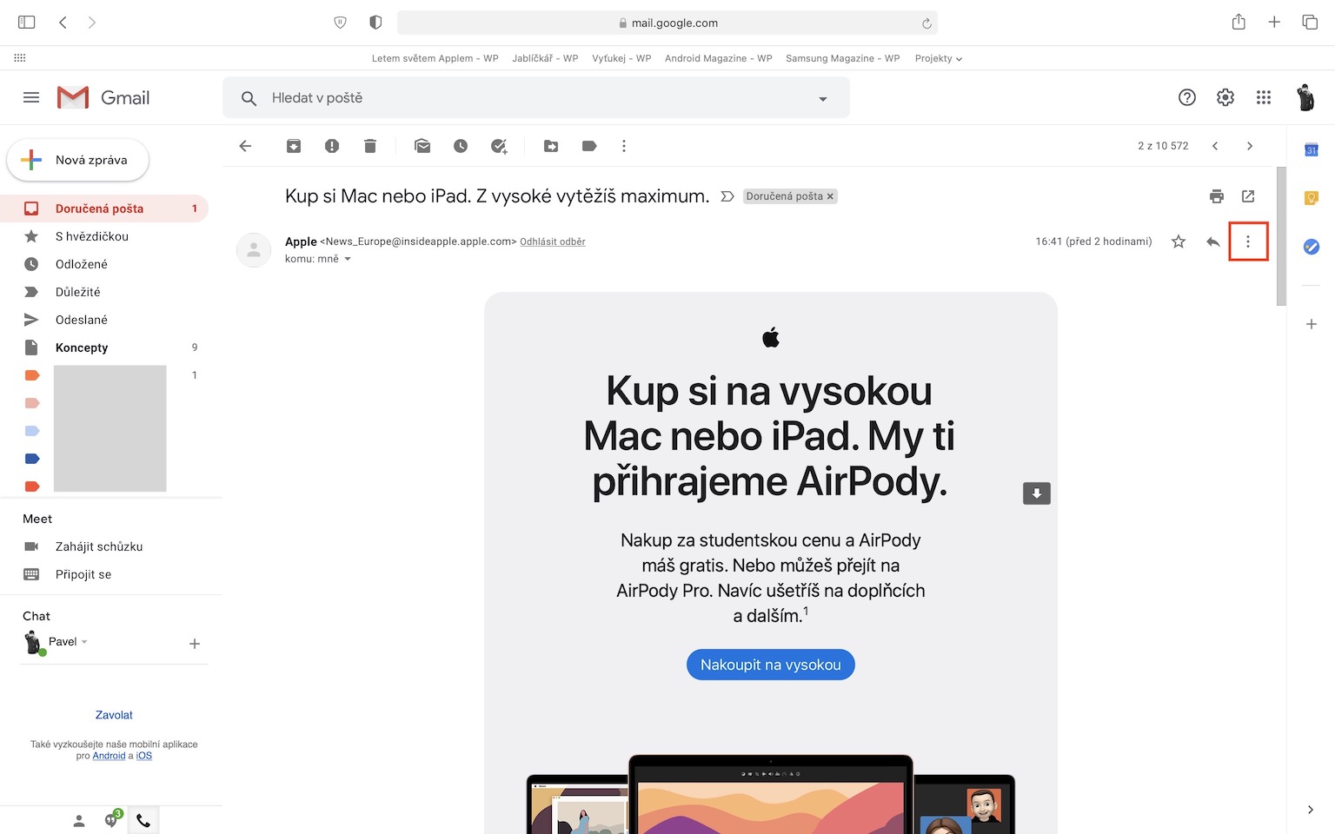Viewport: 1335px width, 834px height.
Task: Show search options dropdown
Action: 823,98
